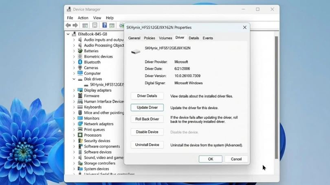Confirm the dialog with OK

click(x=211, y=159)
